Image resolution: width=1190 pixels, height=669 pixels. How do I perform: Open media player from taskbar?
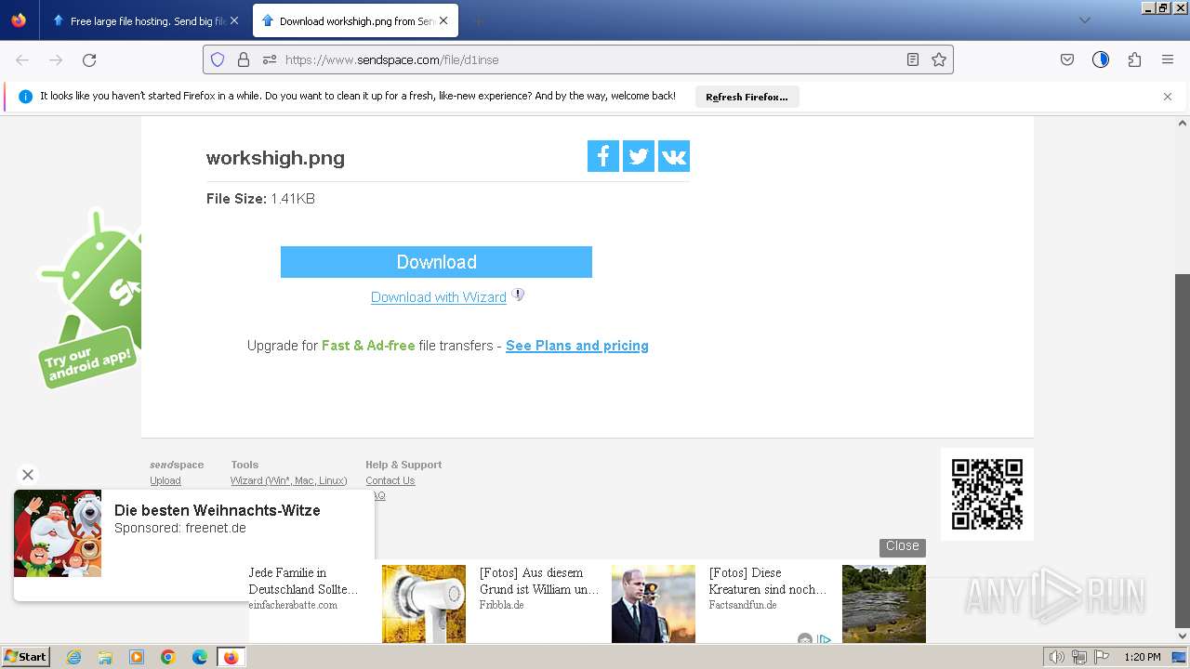(x=137, y=657)
